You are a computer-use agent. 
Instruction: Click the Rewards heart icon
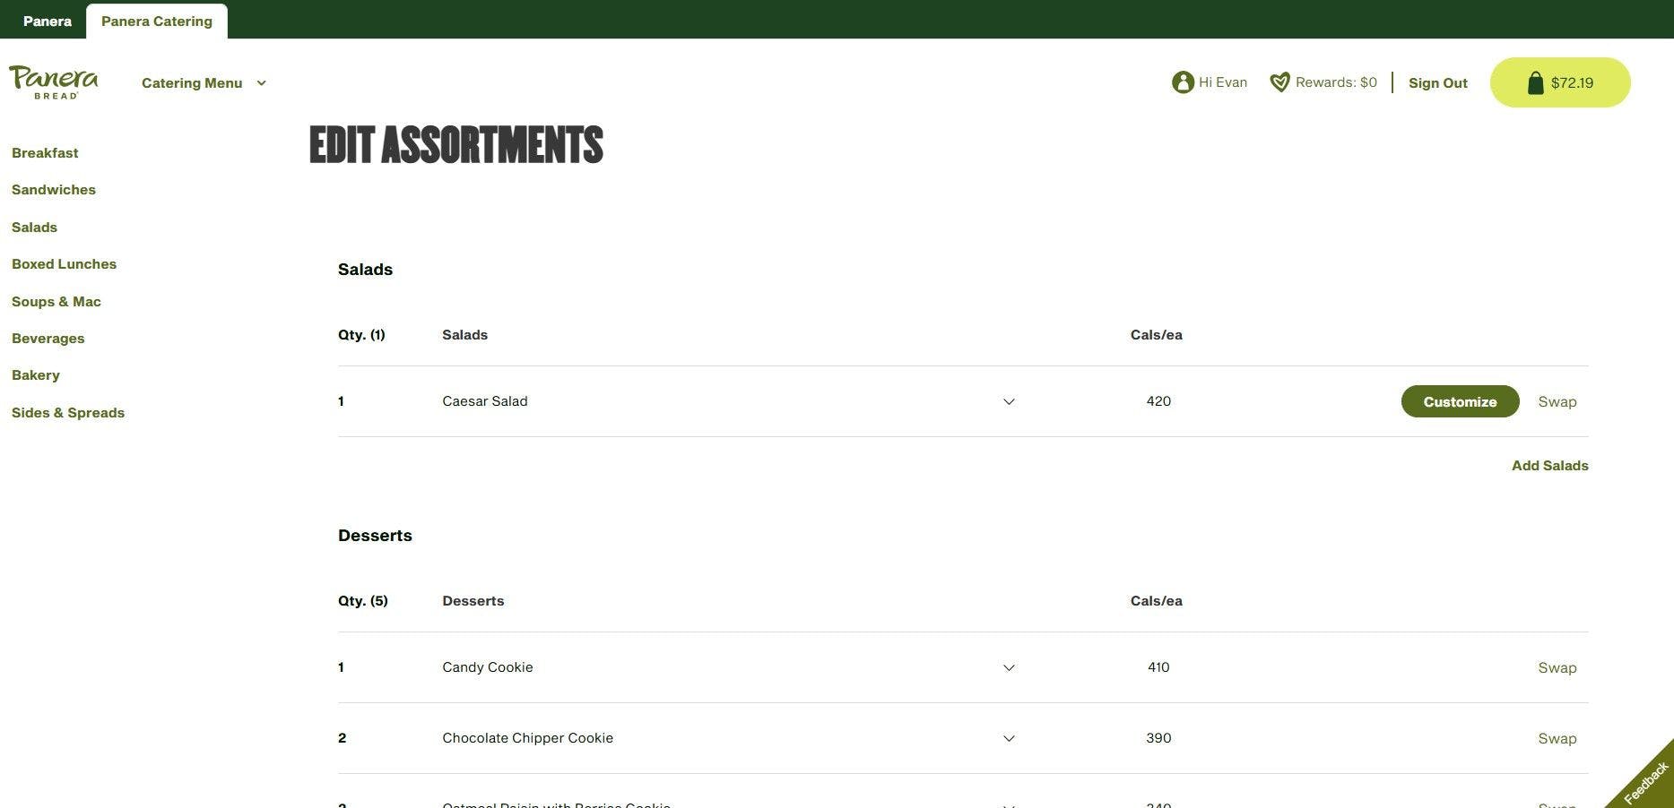(1279, 82)
